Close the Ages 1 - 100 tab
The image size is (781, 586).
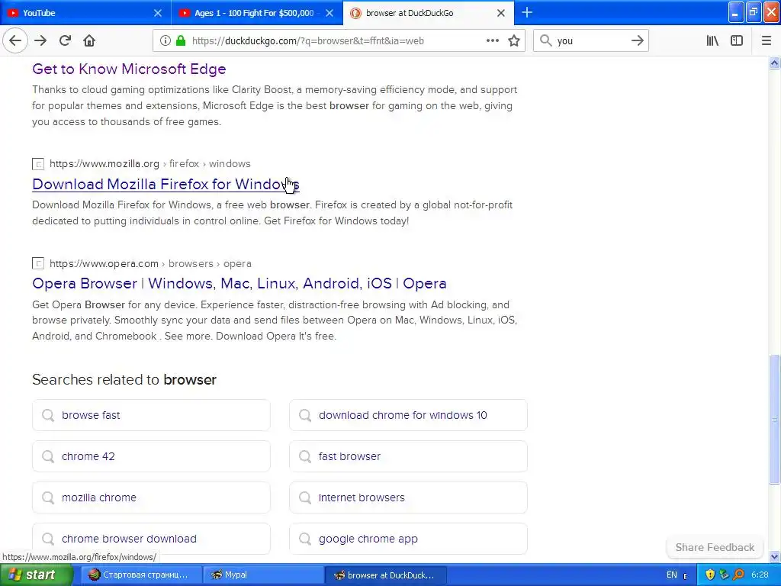pyautogui.click(x=329, y=13)
